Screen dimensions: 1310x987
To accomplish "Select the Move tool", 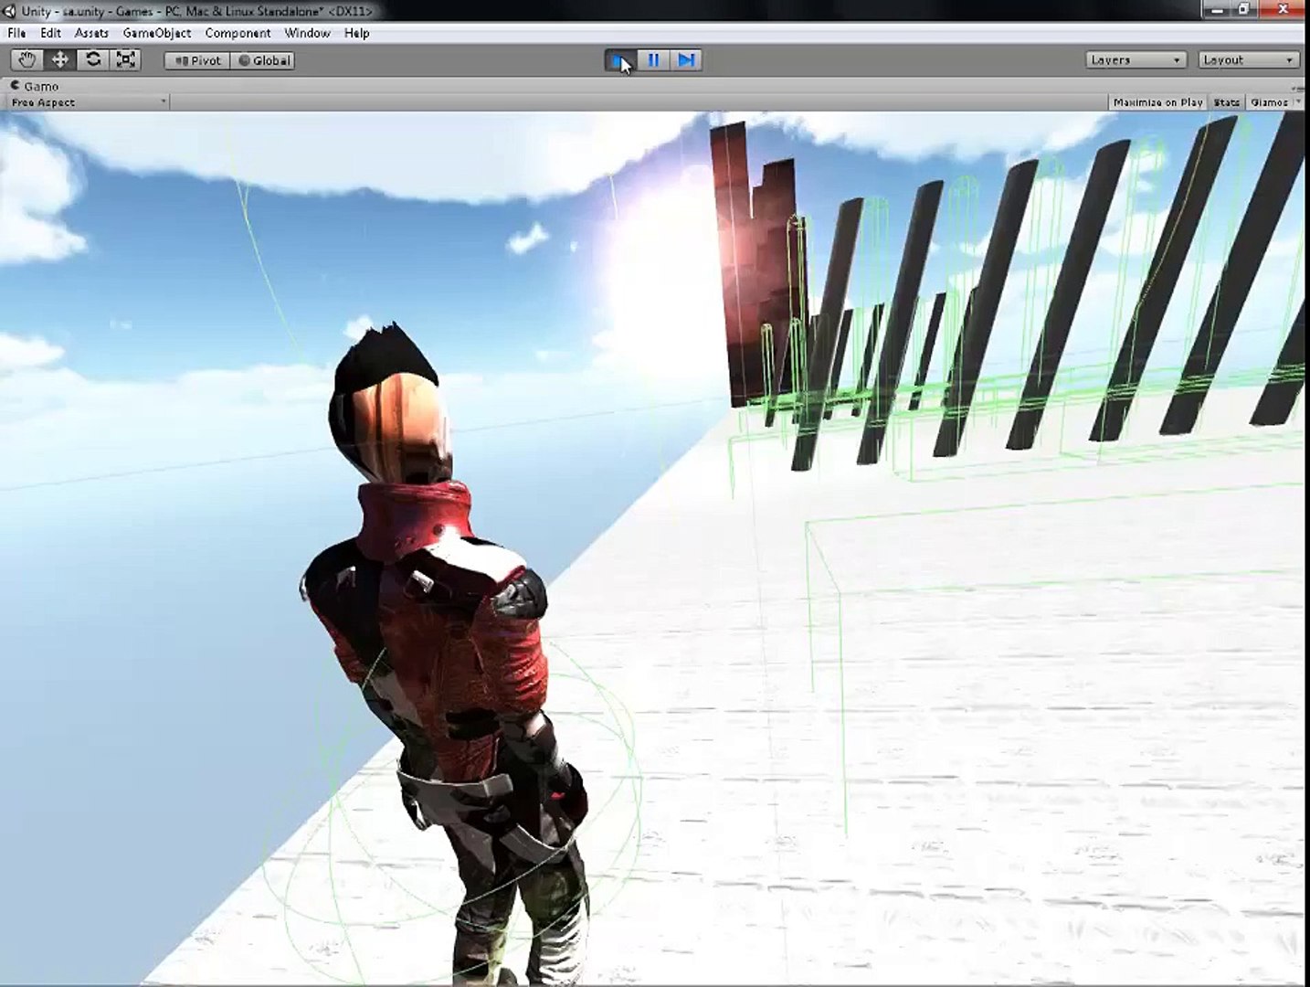I will [60, 60].
